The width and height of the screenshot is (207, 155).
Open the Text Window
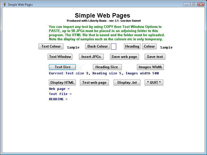(x=60, y=57)
